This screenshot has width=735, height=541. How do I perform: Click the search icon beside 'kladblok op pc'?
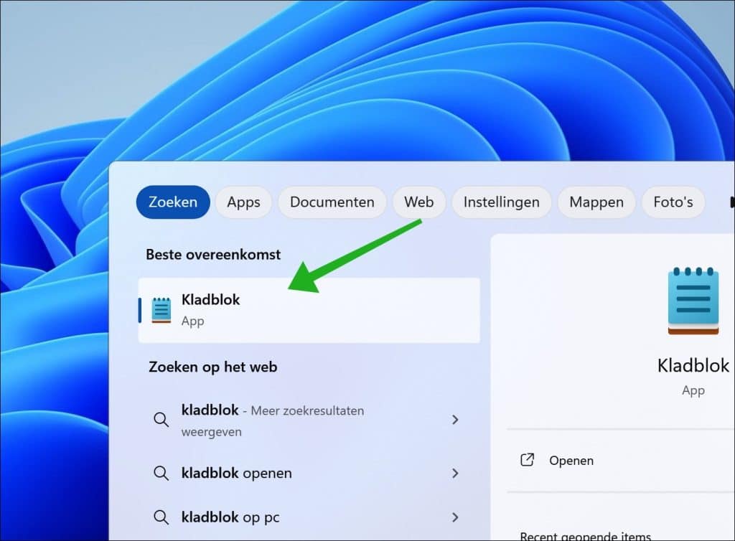(x=161, y=517)
